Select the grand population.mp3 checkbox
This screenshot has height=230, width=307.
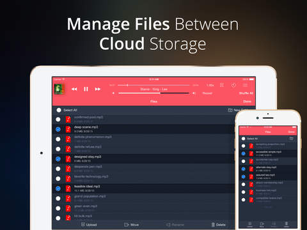click(58, 199)
